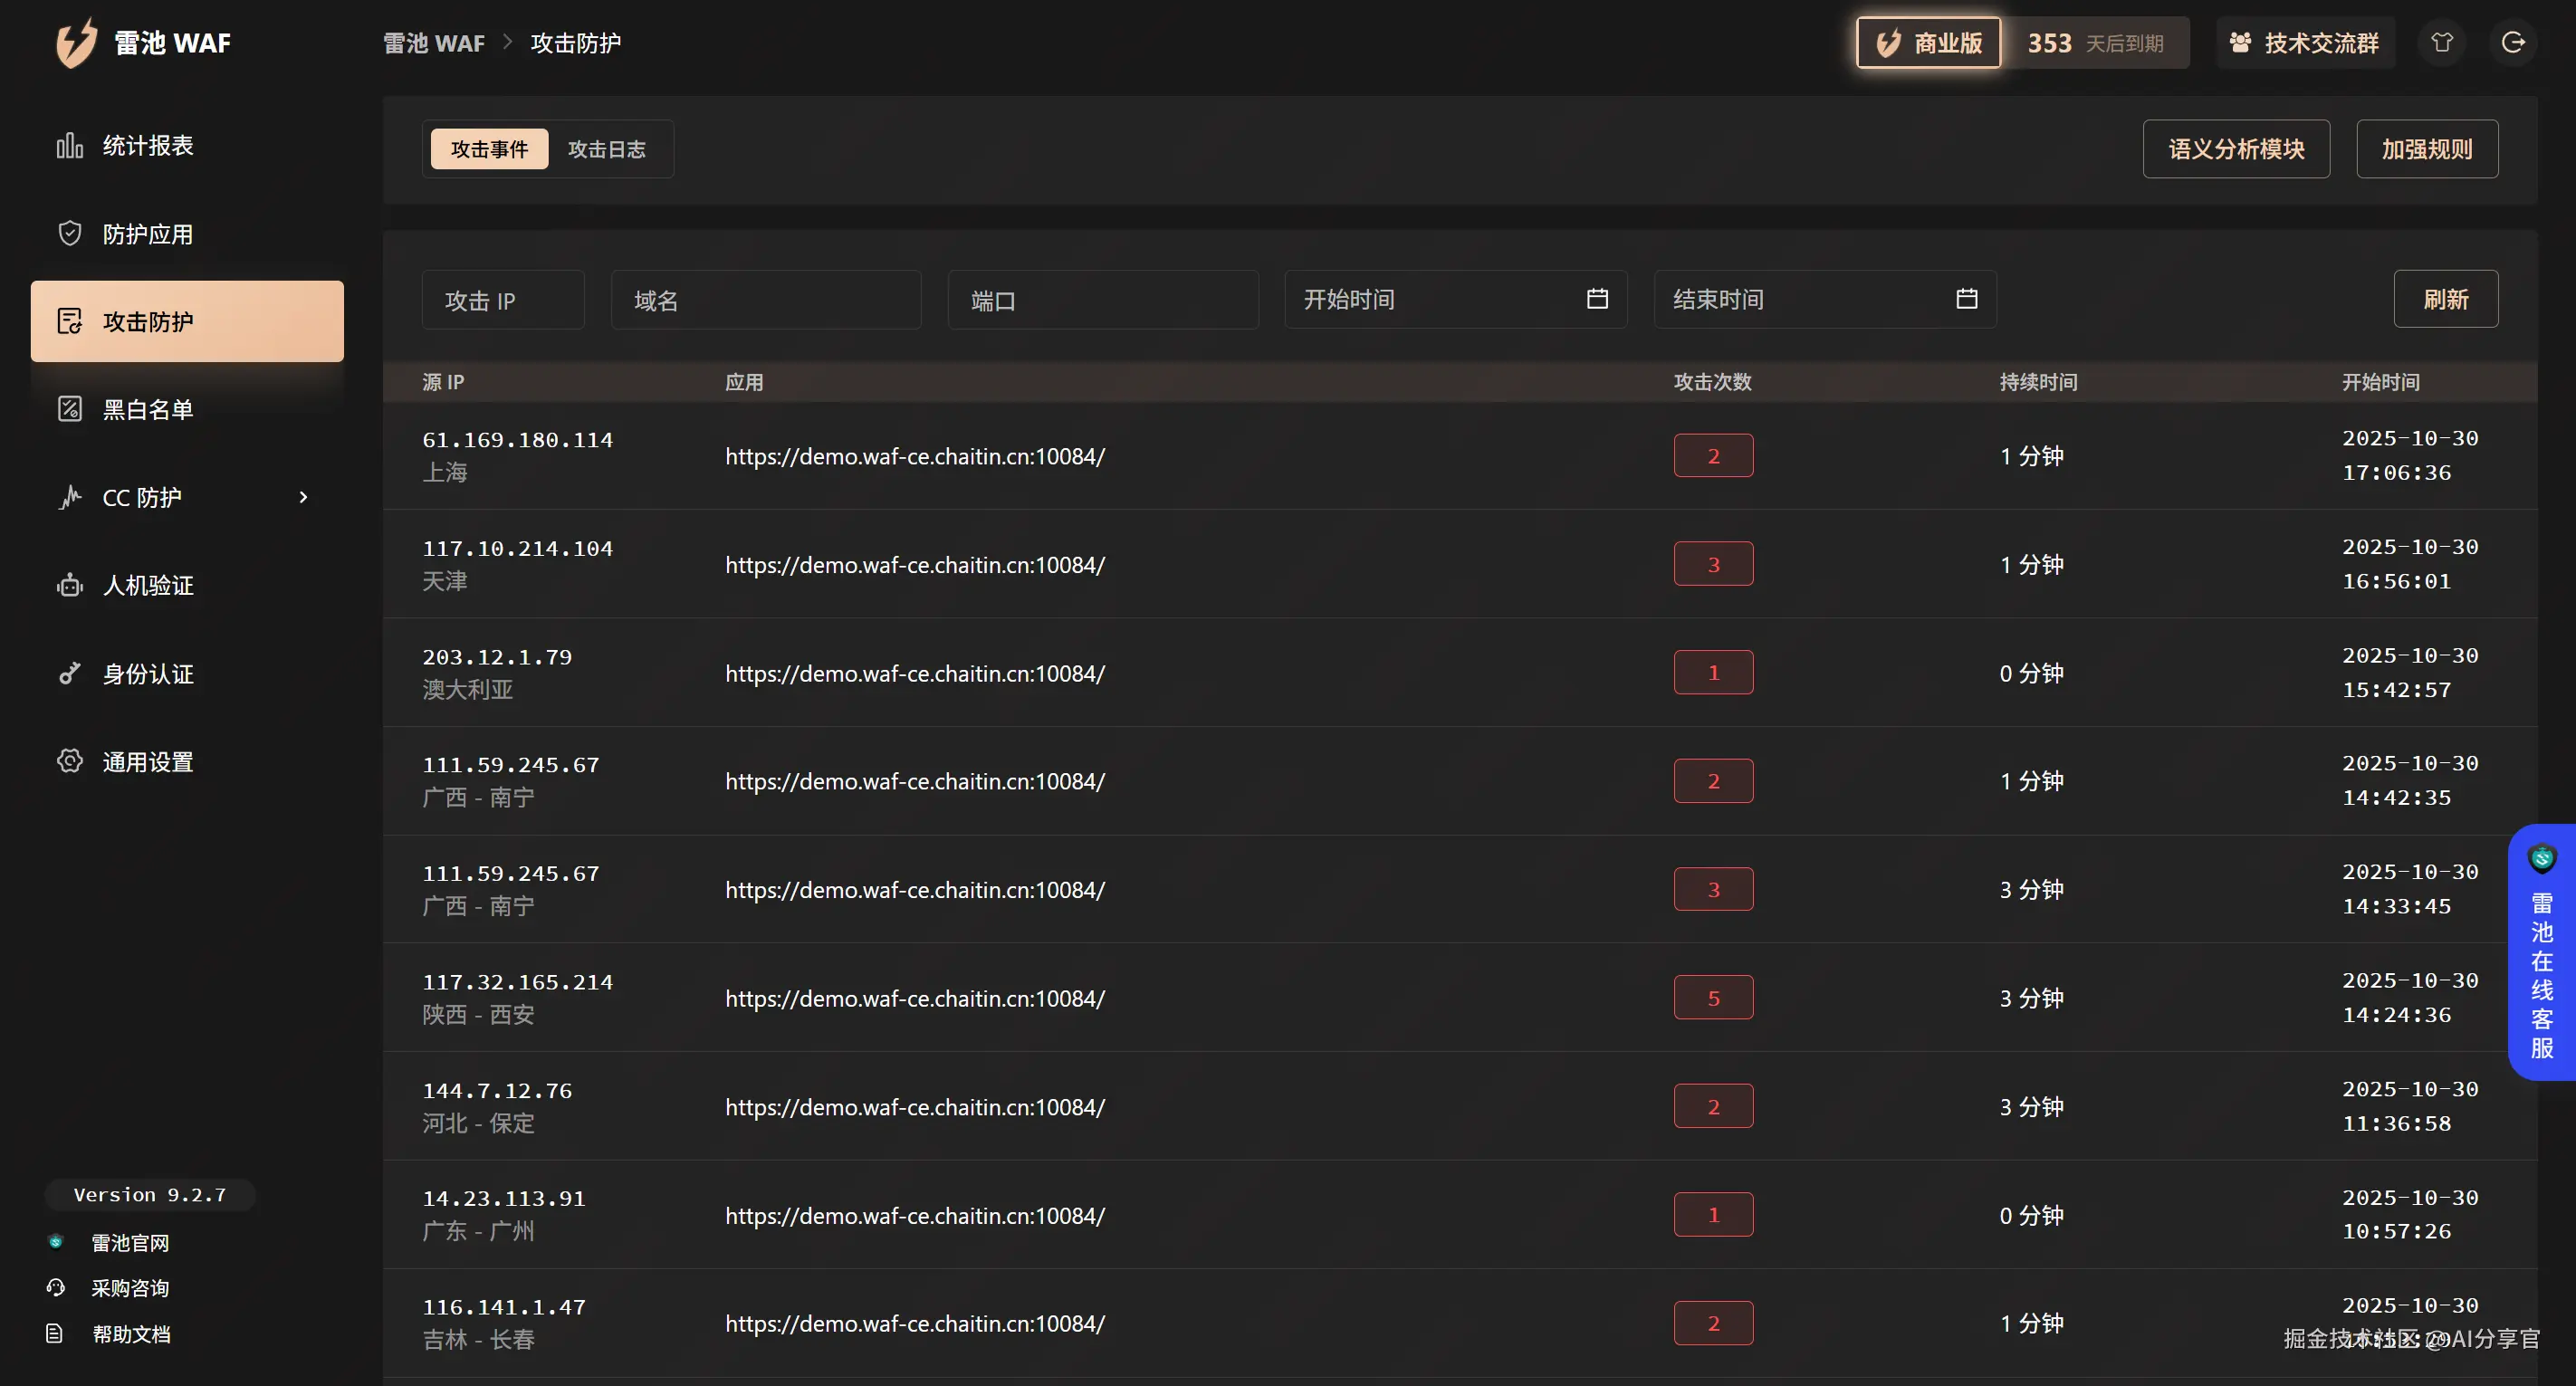Click the 域名 filter input field

click(x=765, y=300)
